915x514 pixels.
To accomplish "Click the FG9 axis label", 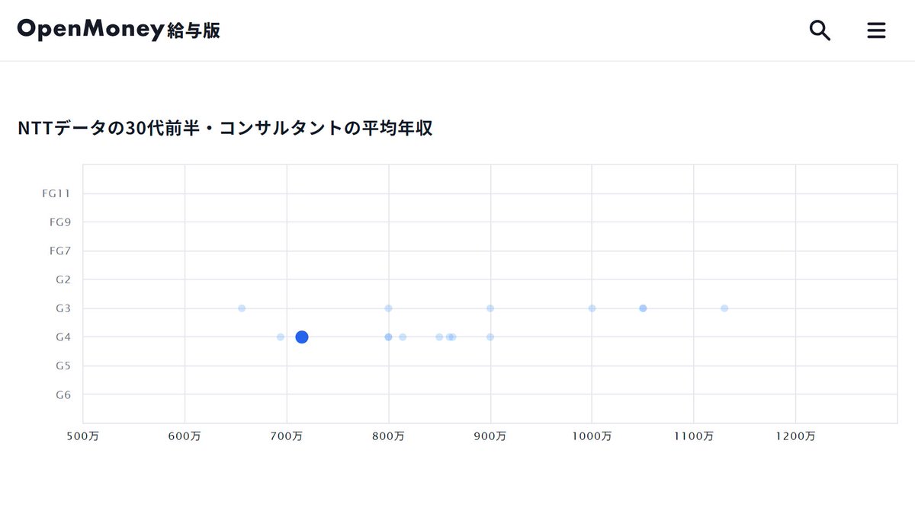I will (59, 222).
